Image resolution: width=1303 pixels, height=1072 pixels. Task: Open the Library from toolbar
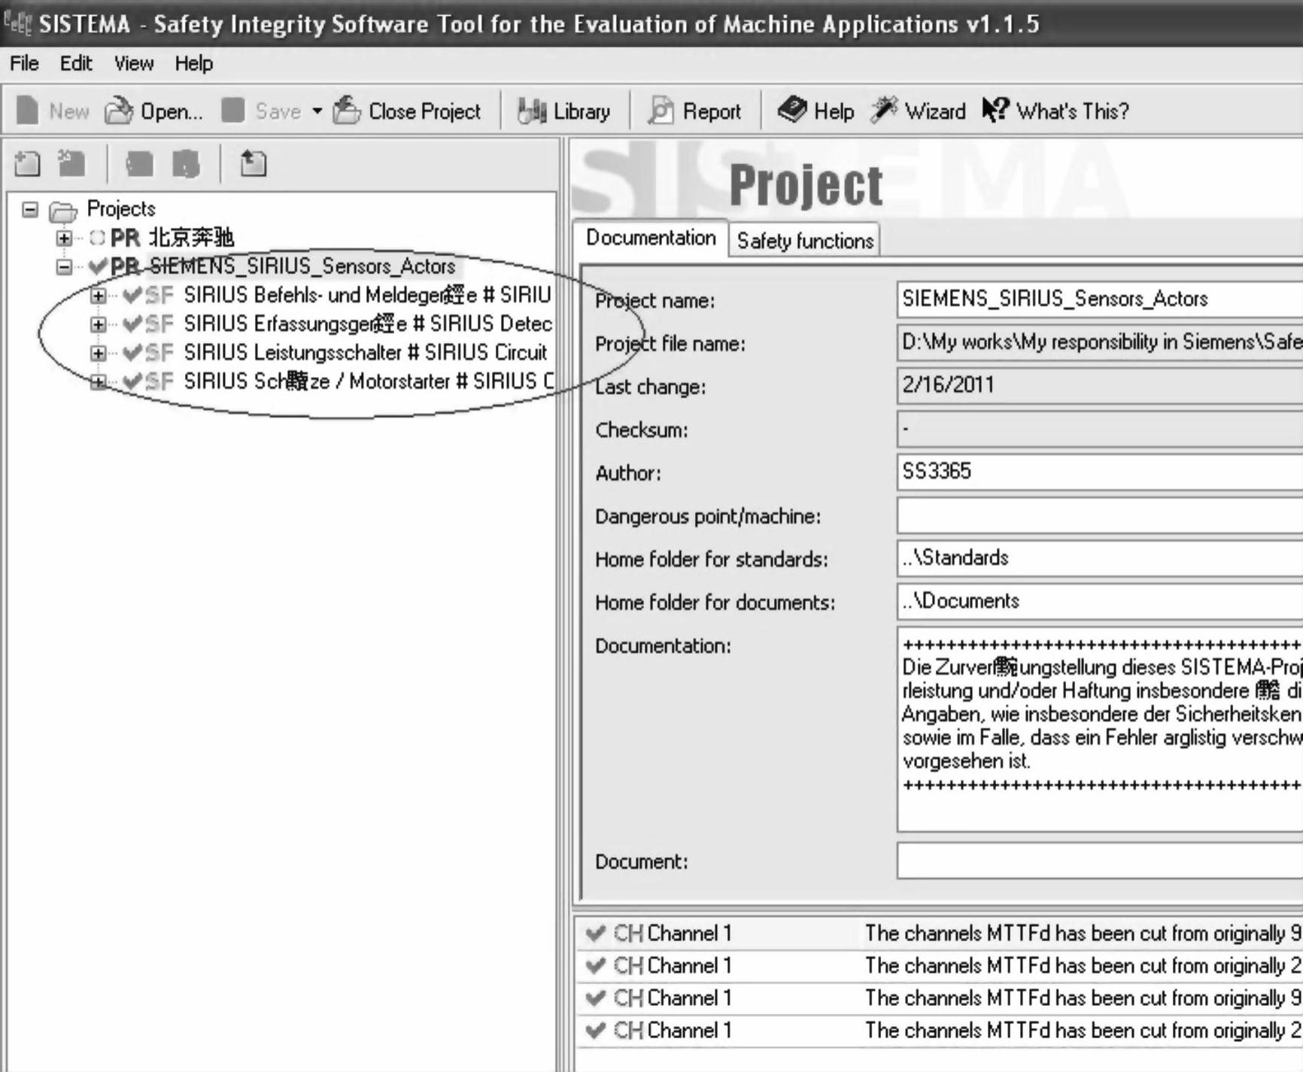pos(564,111)
